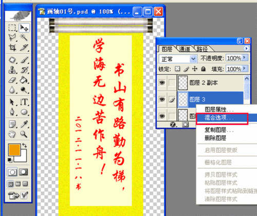
Task: Switch to Standard mode editing
Action: point(12,172)
